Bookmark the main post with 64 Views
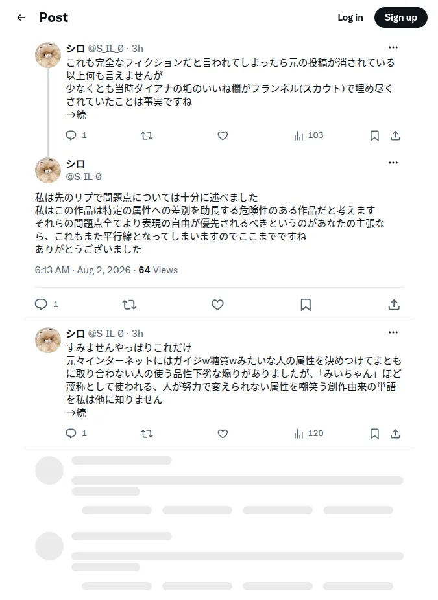This screenshot has width=438, height=600. click(x=306, y=305)
